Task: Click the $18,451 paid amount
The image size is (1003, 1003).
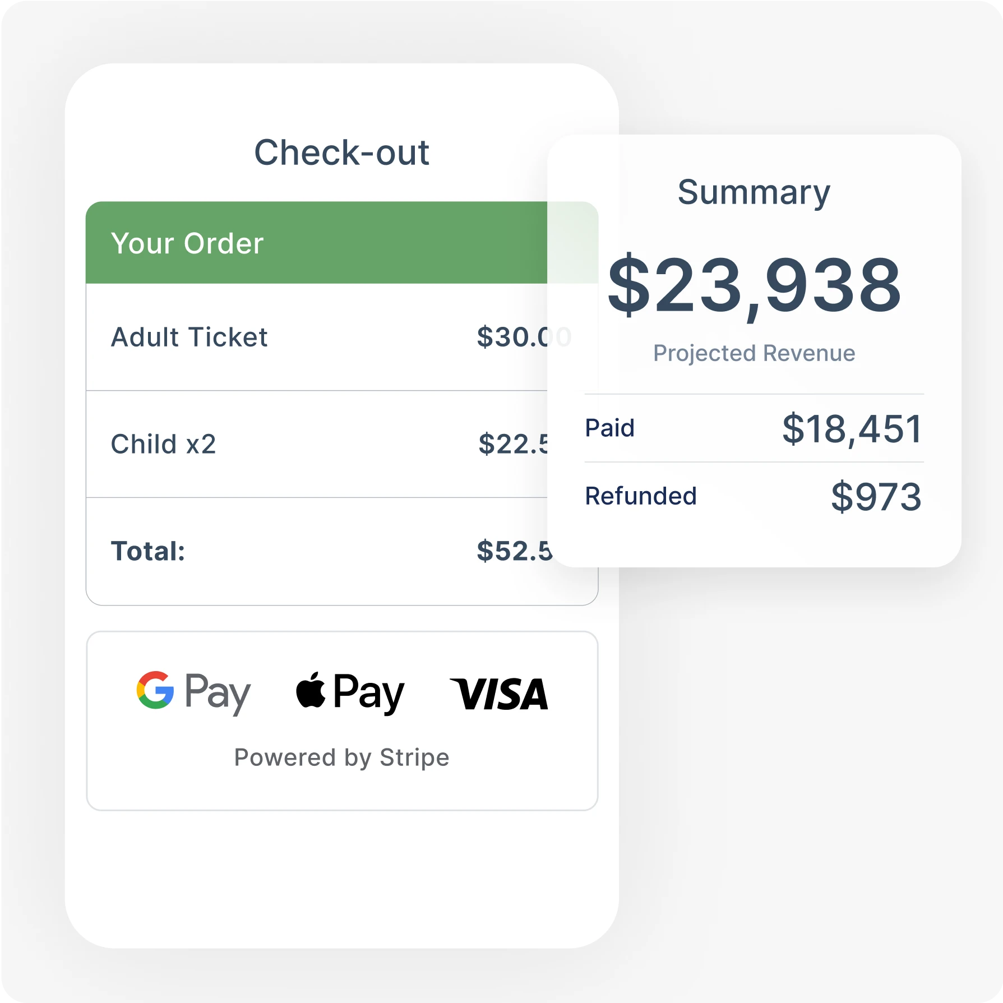Action: [x=852, y=429]
